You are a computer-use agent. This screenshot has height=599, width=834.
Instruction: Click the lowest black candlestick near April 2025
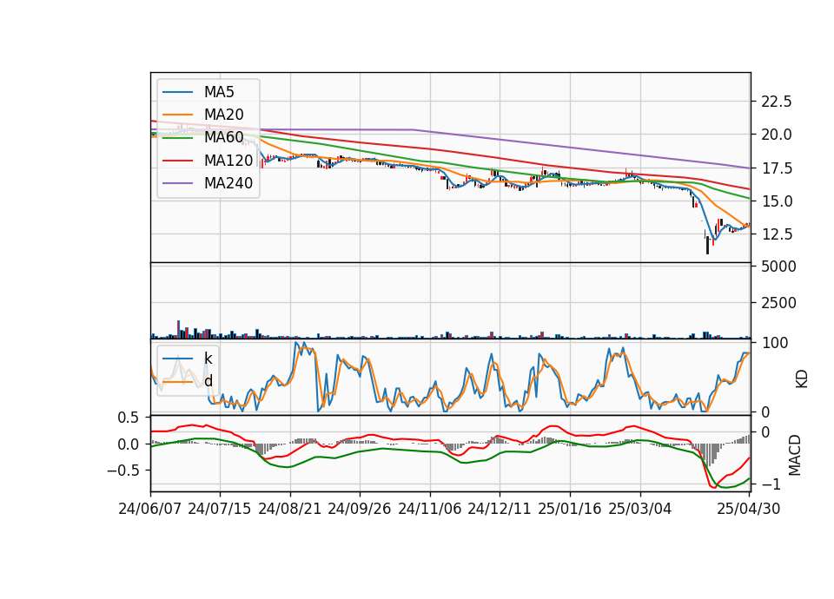(707, 246)
